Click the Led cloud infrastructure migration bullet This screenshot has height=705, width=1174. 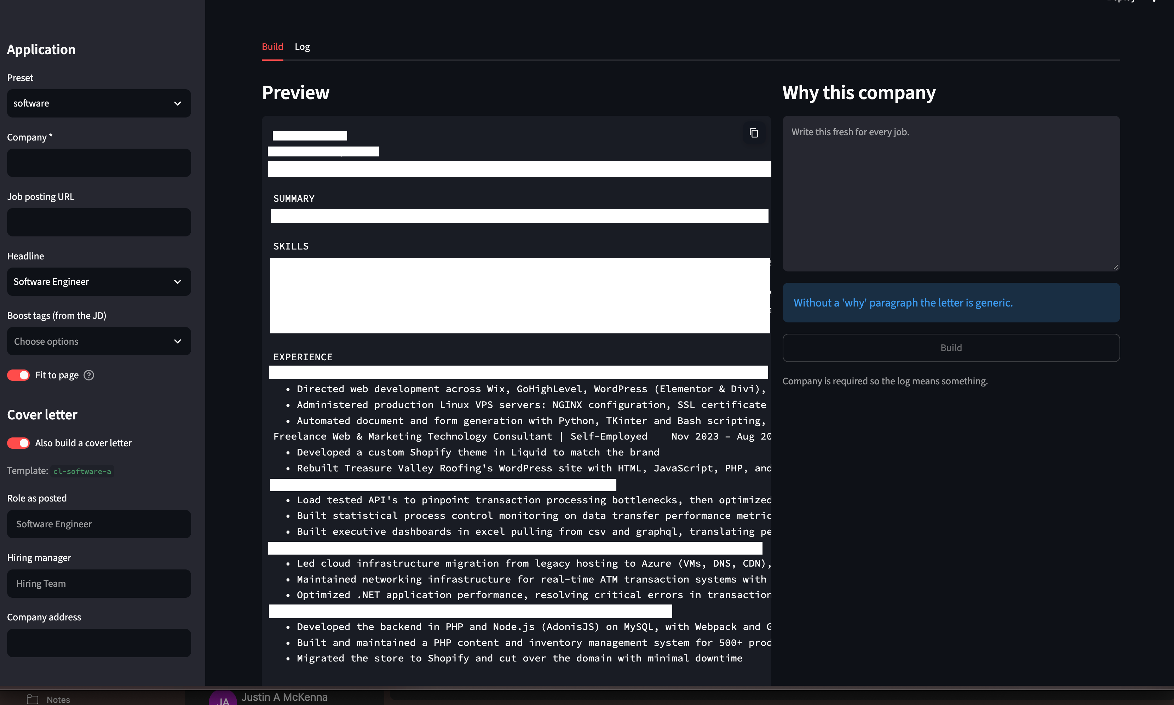(x=528, y=563)
